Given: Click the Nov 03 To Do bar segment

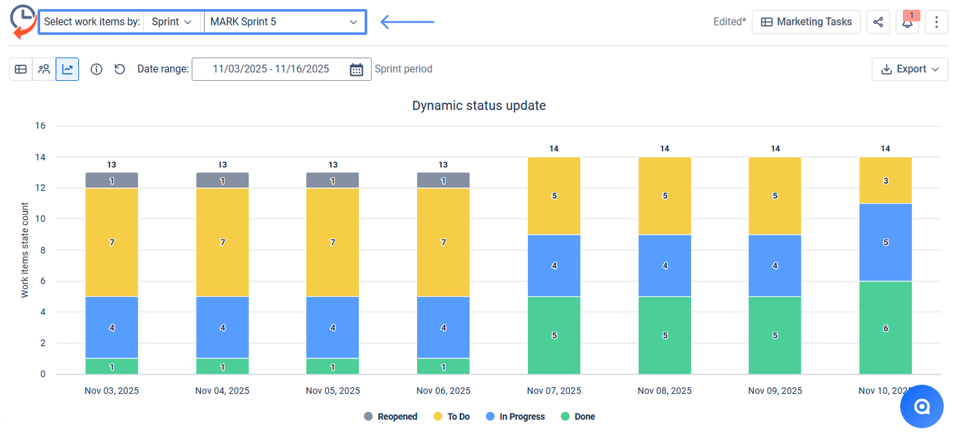Looking at the screenshot, I should point(112,243).
